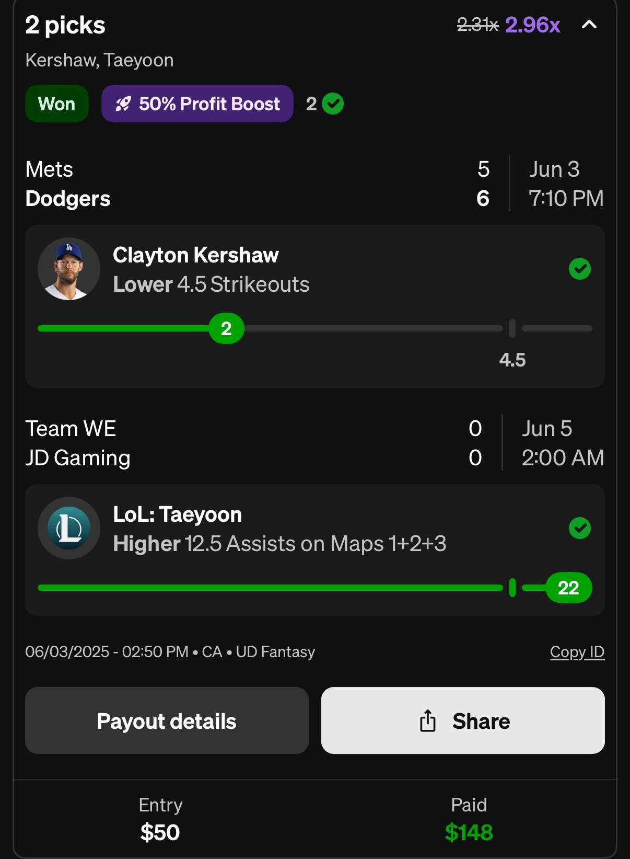Click the Kershaw strikeouts slider knob showing 2

226,329
